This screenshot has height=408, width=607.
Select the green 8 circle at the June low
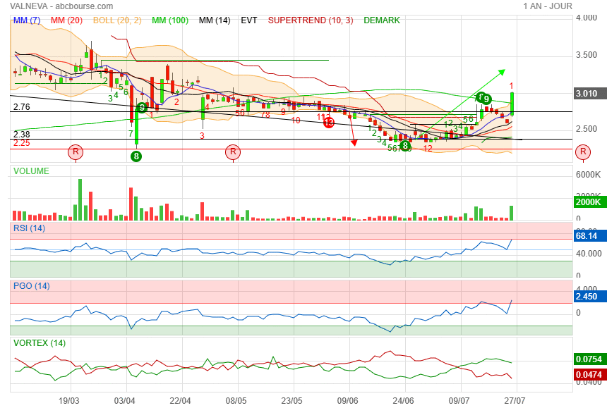(x=405, y=146)
